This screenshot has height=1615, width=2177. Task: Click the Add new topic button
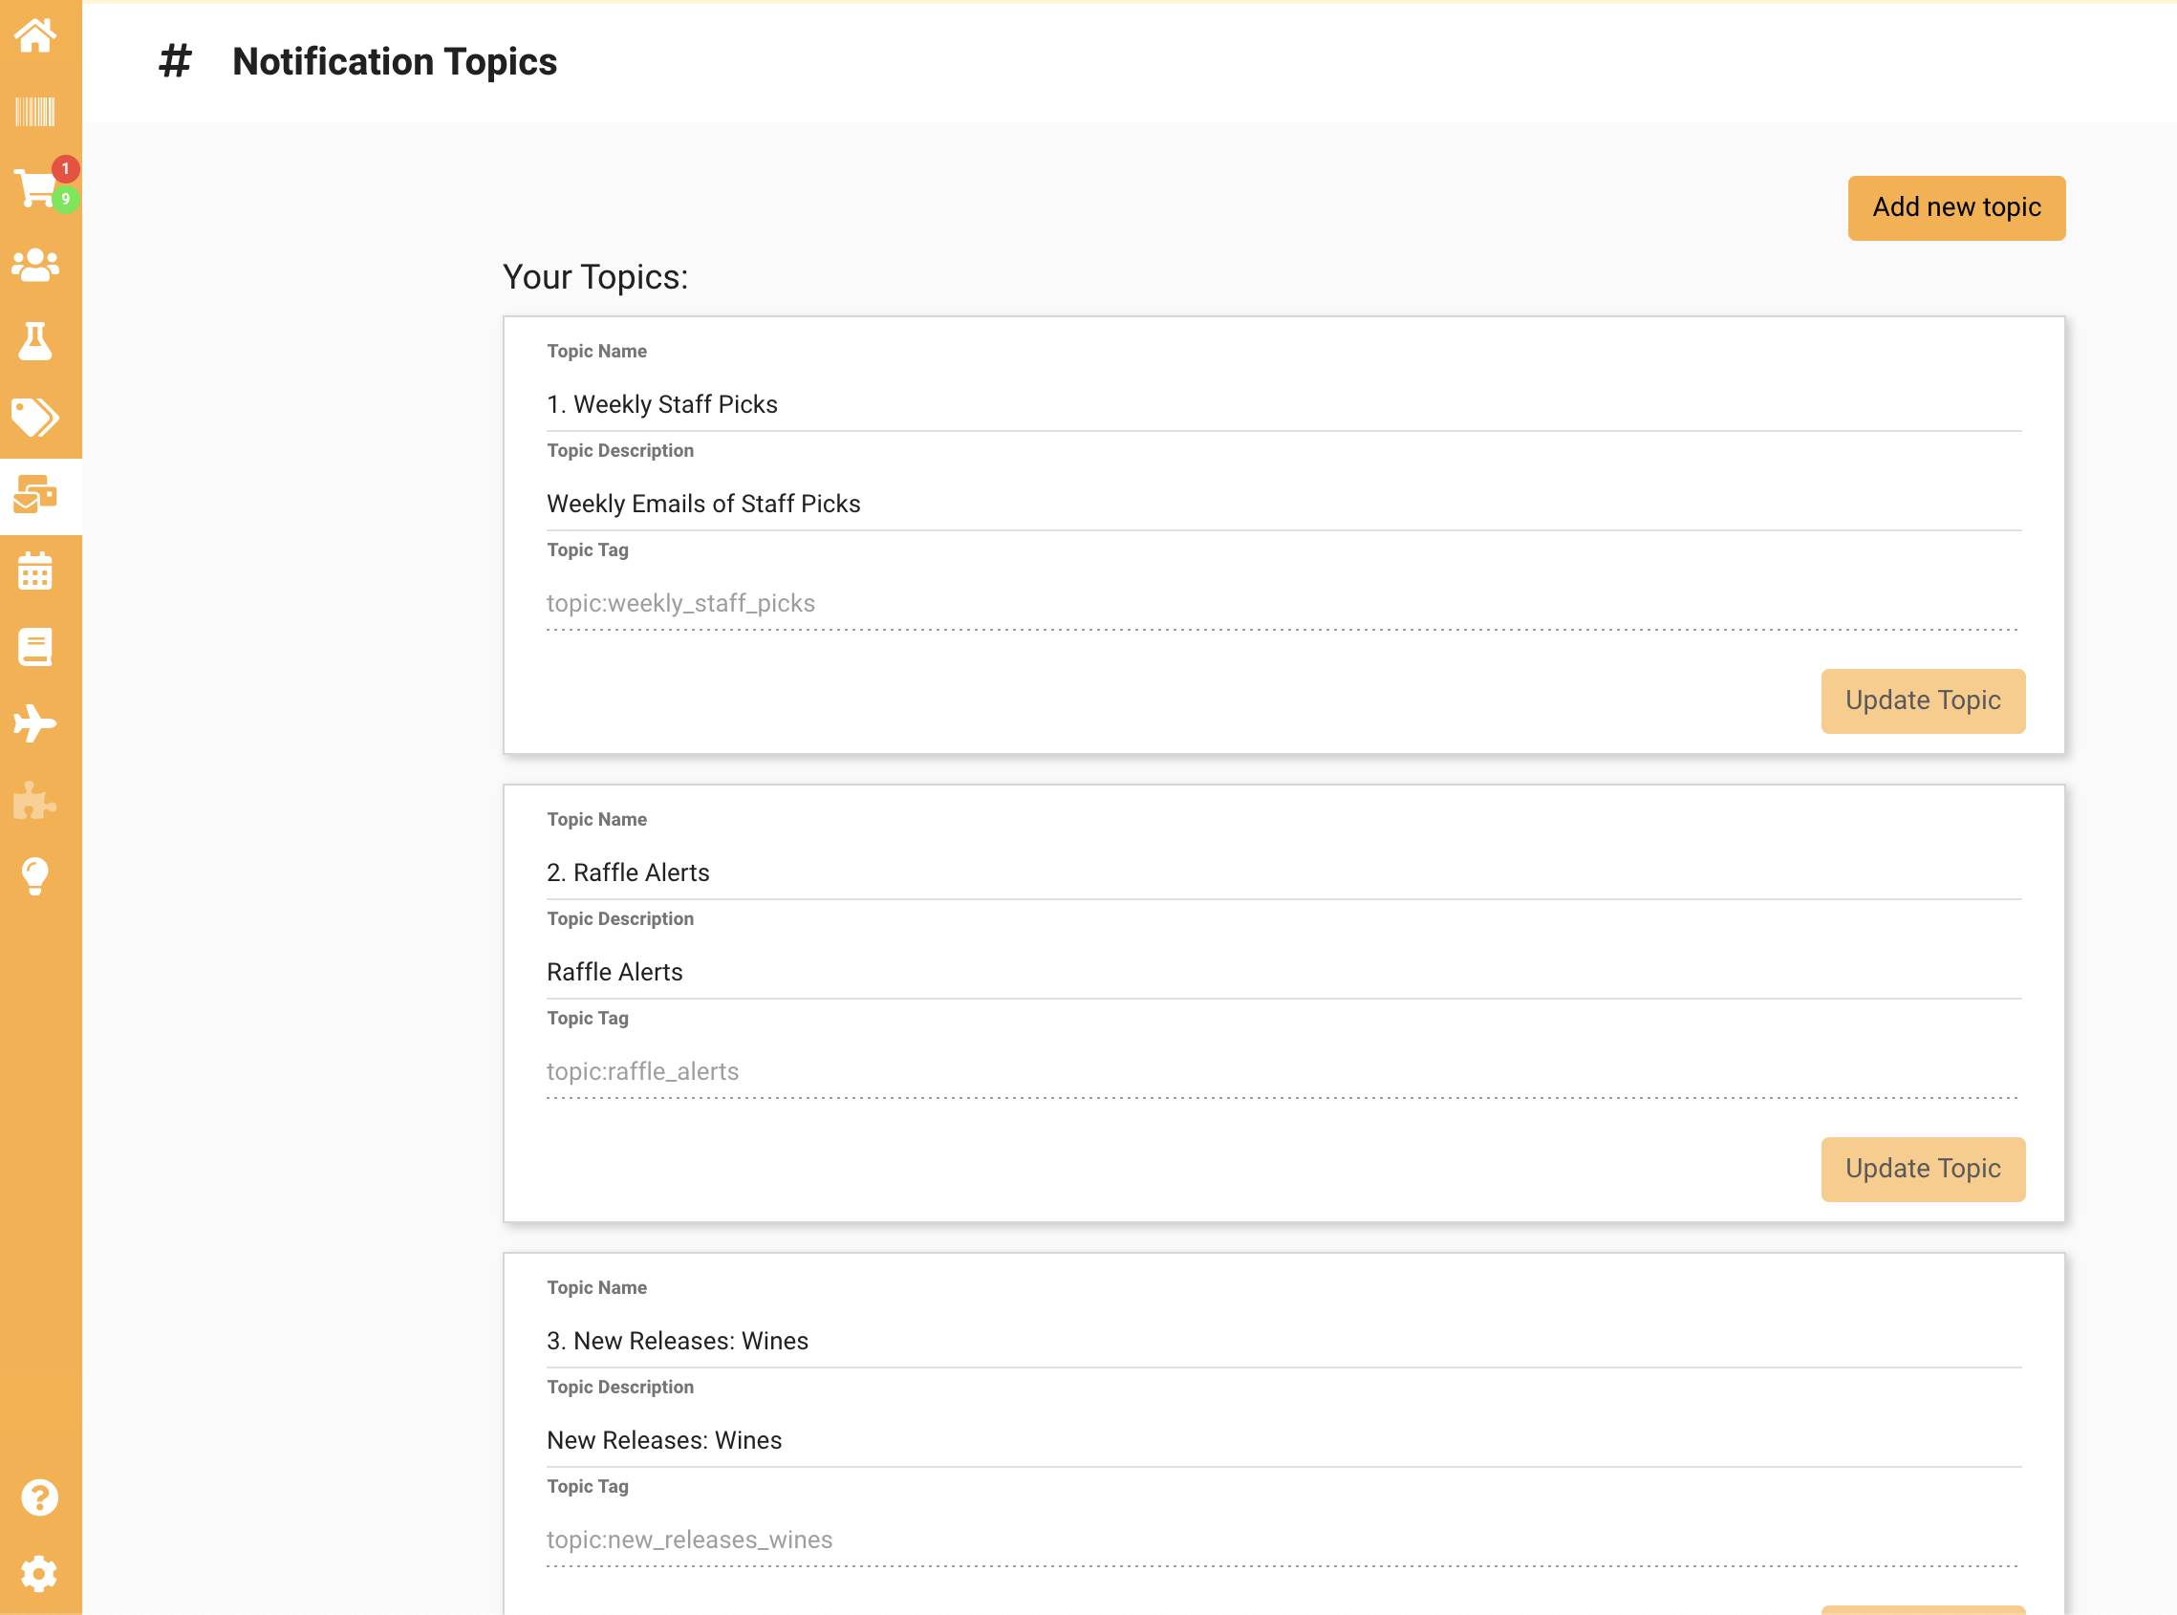1955,208
